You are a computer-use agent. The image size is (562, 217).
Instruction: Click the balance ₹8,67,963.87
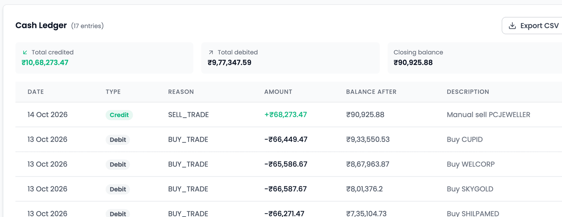pos(368,164)
